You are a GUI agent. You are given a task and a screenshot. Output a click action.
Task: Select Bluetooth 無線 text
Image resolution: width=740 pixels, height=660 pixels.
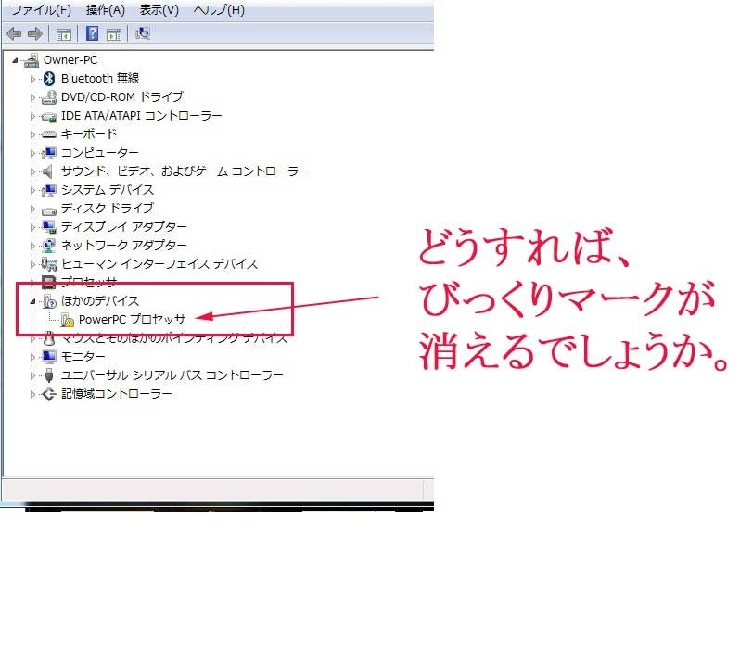[x=100, y=79]
